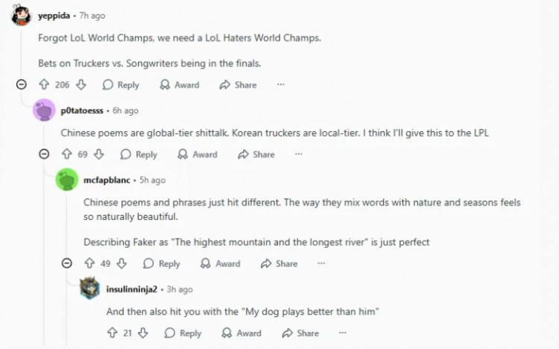This screenshot has width=559, height=349.
Task: Open insulinninja2's avatar image
Action: (90, 289)
